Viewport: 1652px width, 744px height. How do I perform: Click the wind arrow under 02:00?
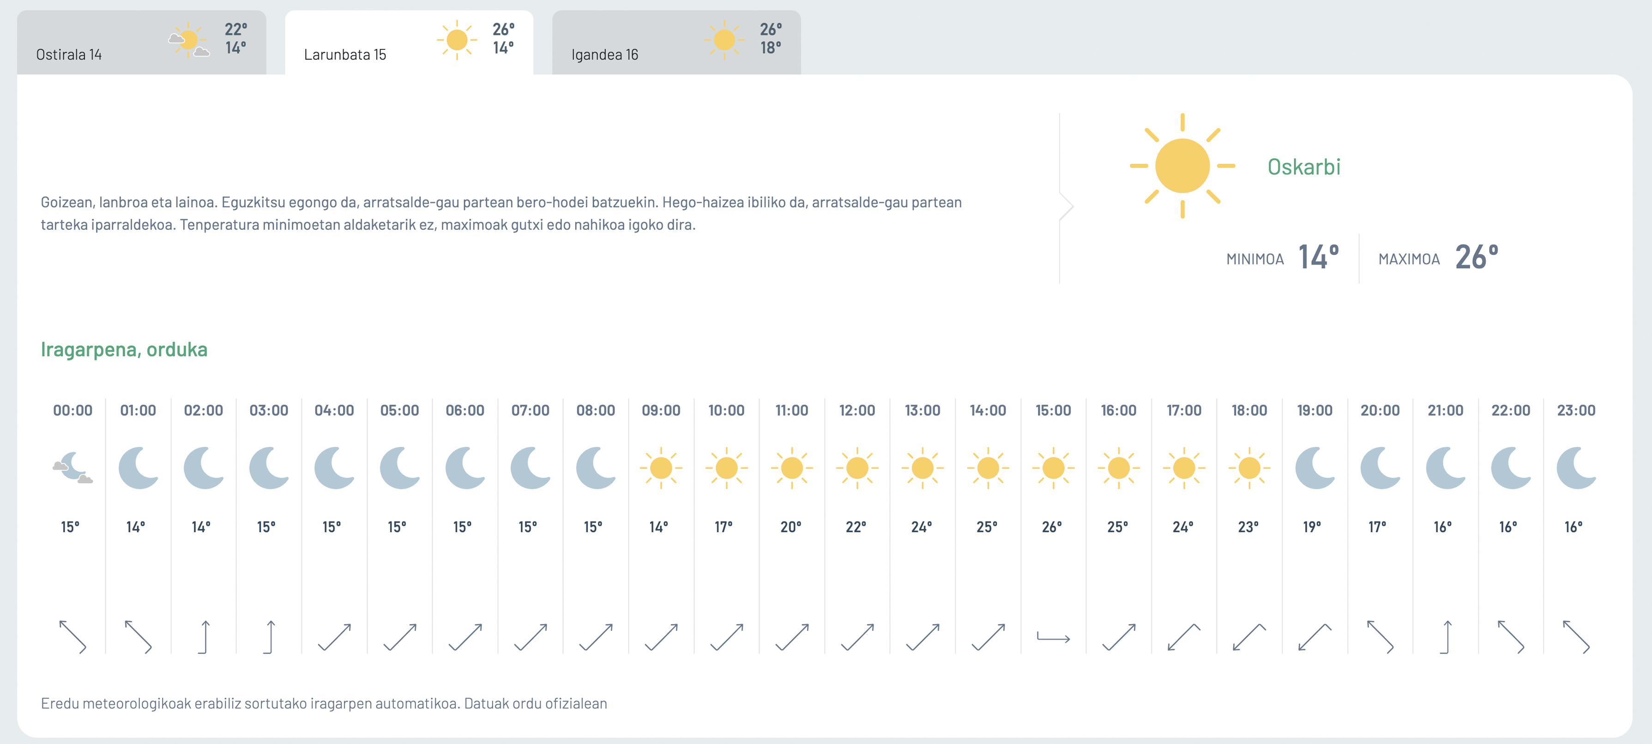tap(203, 637)
